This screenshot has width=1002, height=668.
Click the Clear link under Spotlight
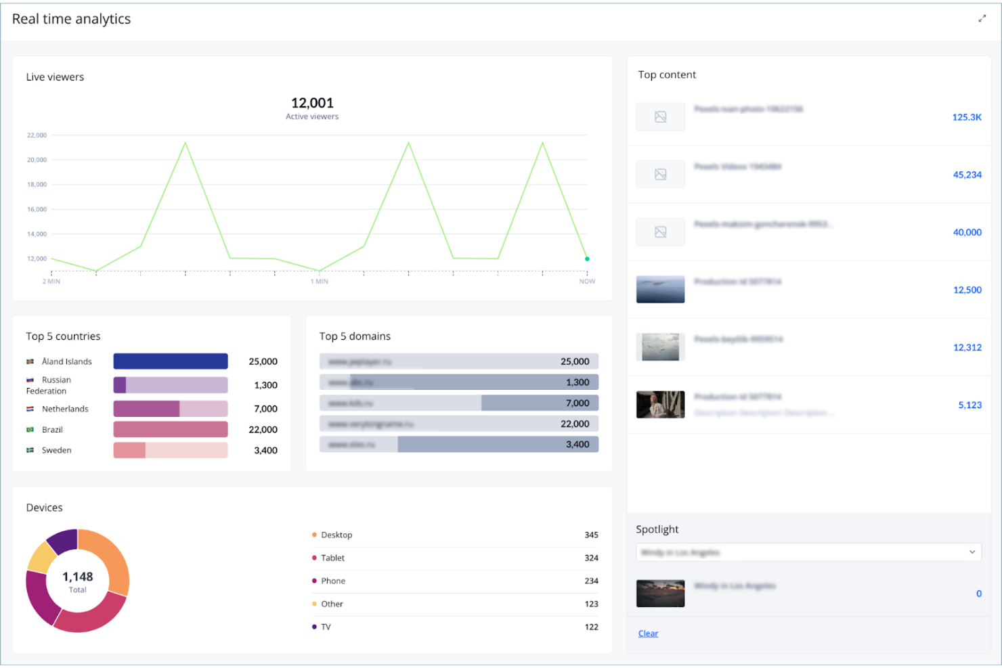click(x=648, y=633)
